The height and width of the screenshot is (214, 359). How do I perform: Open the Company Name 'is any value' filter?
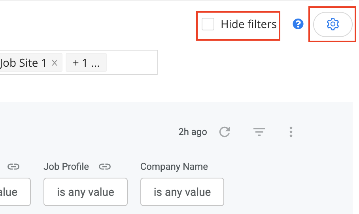coord(182,192)
